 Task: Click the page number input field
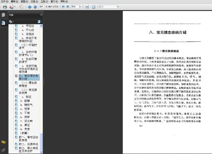41,7
